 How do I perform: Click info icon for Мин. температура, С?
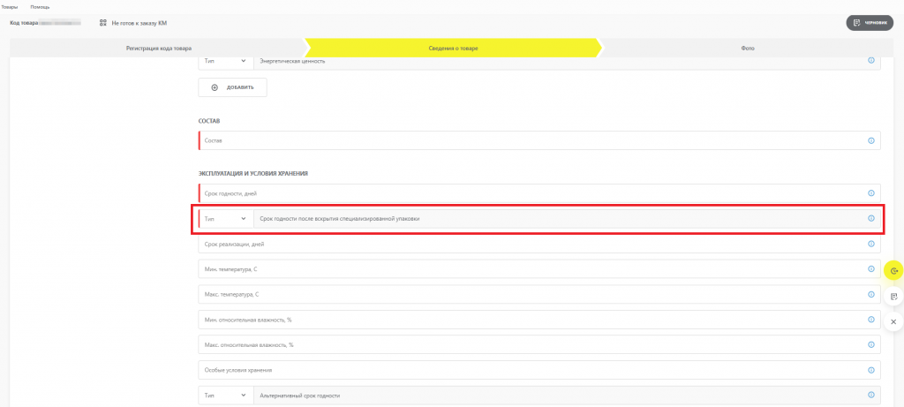(x=870, y=269)
